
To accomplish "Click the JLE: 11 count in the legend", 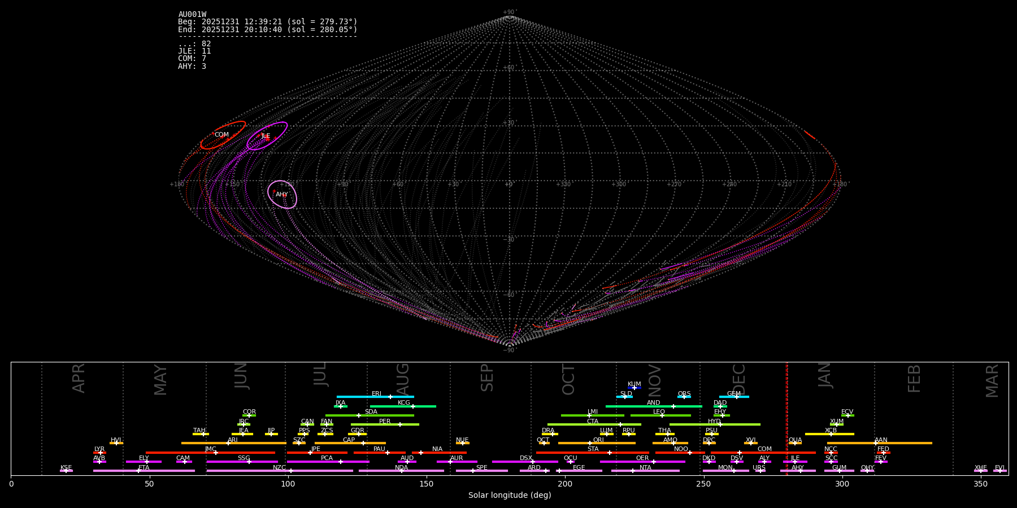I will pos(194,51).
